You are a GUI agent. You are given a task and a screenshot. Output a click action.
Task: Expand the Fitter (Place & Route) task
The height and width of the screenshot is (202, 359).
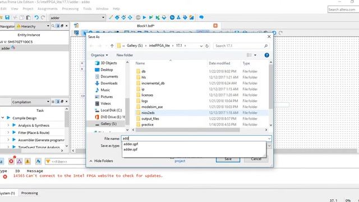point(8,132)
